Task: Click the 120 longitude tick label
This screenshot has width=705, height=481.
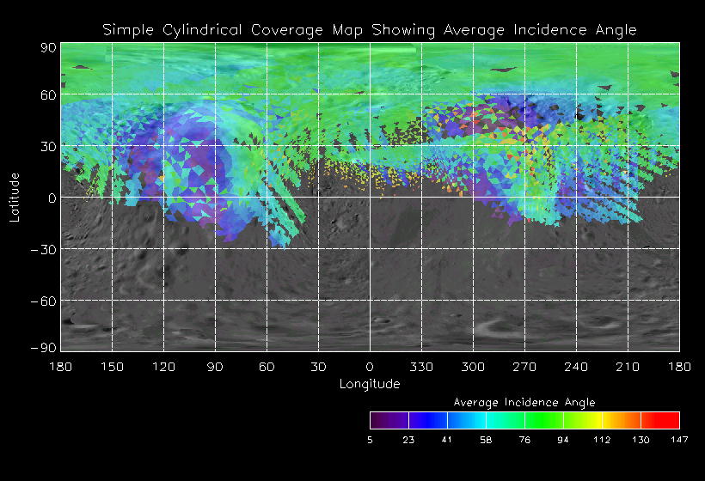Action: click(163, 367)
